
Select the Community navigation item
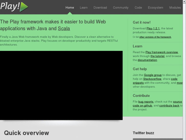pyautogui.click(x=121, y=7)
